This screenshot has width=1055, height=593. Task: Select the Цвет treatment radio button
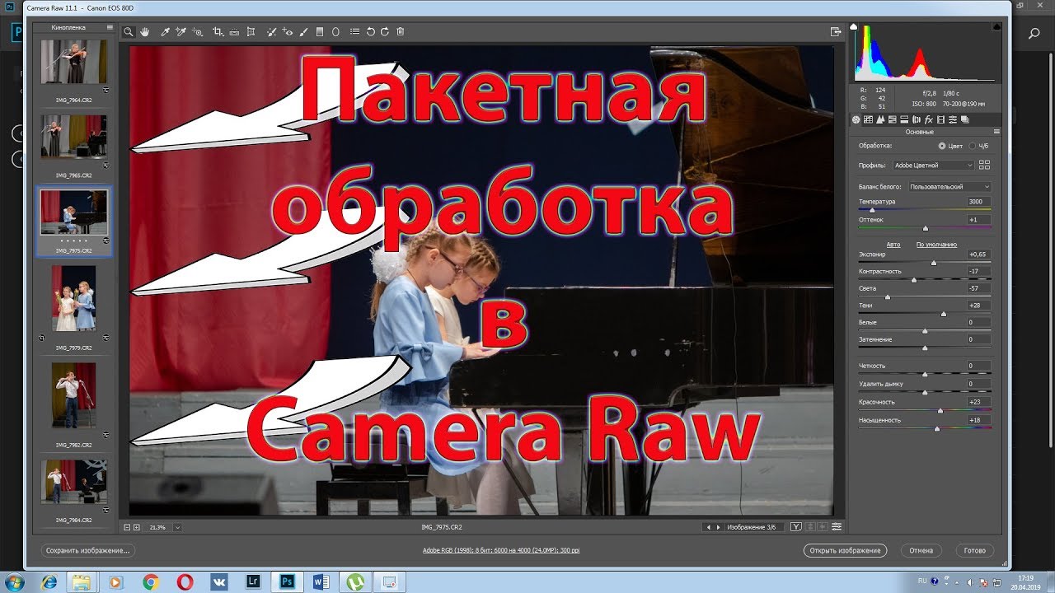[x=942, y=146]
